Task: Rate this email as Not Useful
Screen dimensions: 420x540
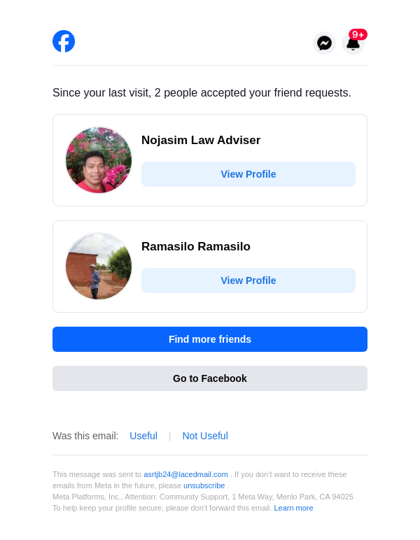Action: click(x=205, y=436)
